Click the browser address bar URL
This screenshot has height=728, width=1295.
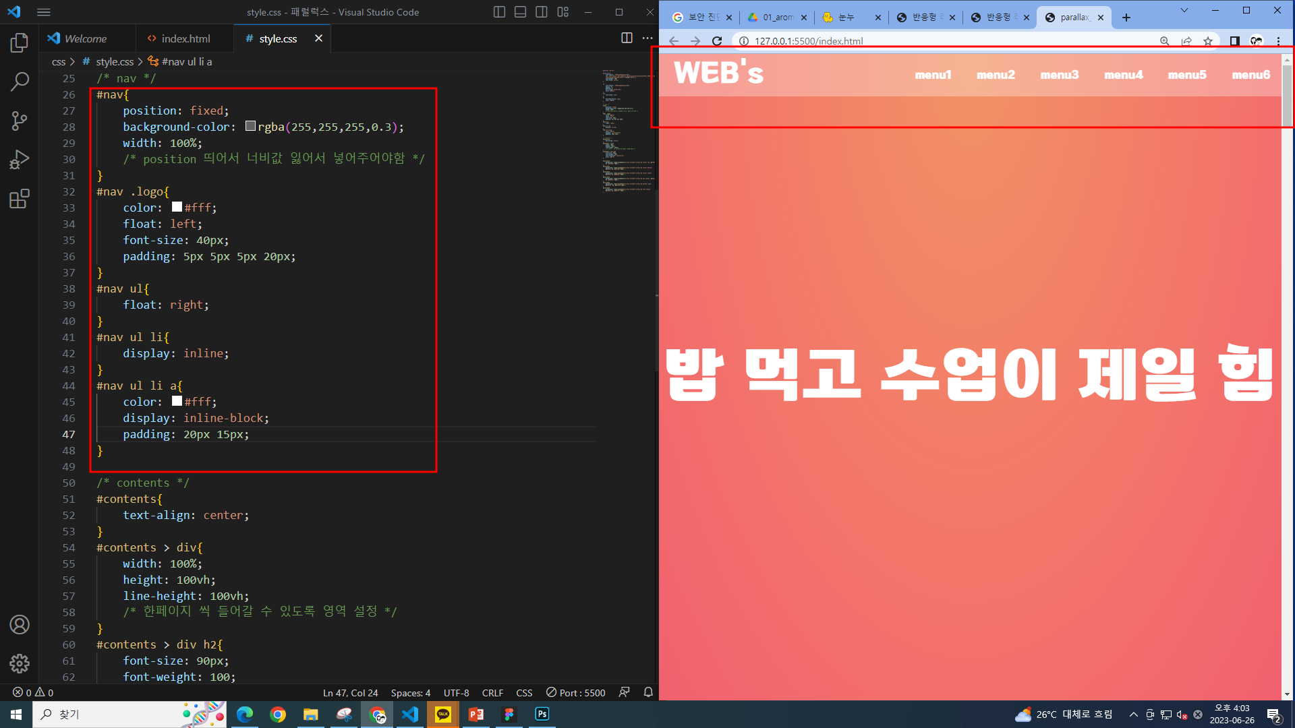[809, 41]
